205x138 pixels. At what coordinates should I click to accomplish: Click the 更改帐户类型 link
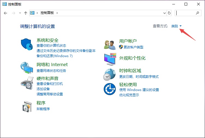click(x=133, y=47)
